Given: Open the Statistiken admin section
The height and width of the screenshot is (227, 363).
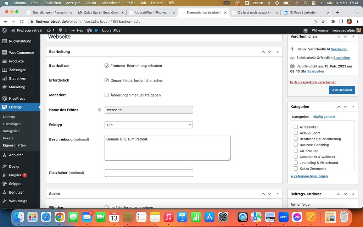Looking at the screenshot, I should [17, 78].
